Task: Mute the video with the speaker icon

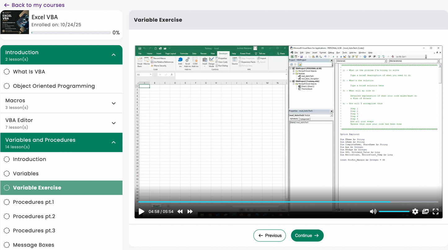Action: 373,211
